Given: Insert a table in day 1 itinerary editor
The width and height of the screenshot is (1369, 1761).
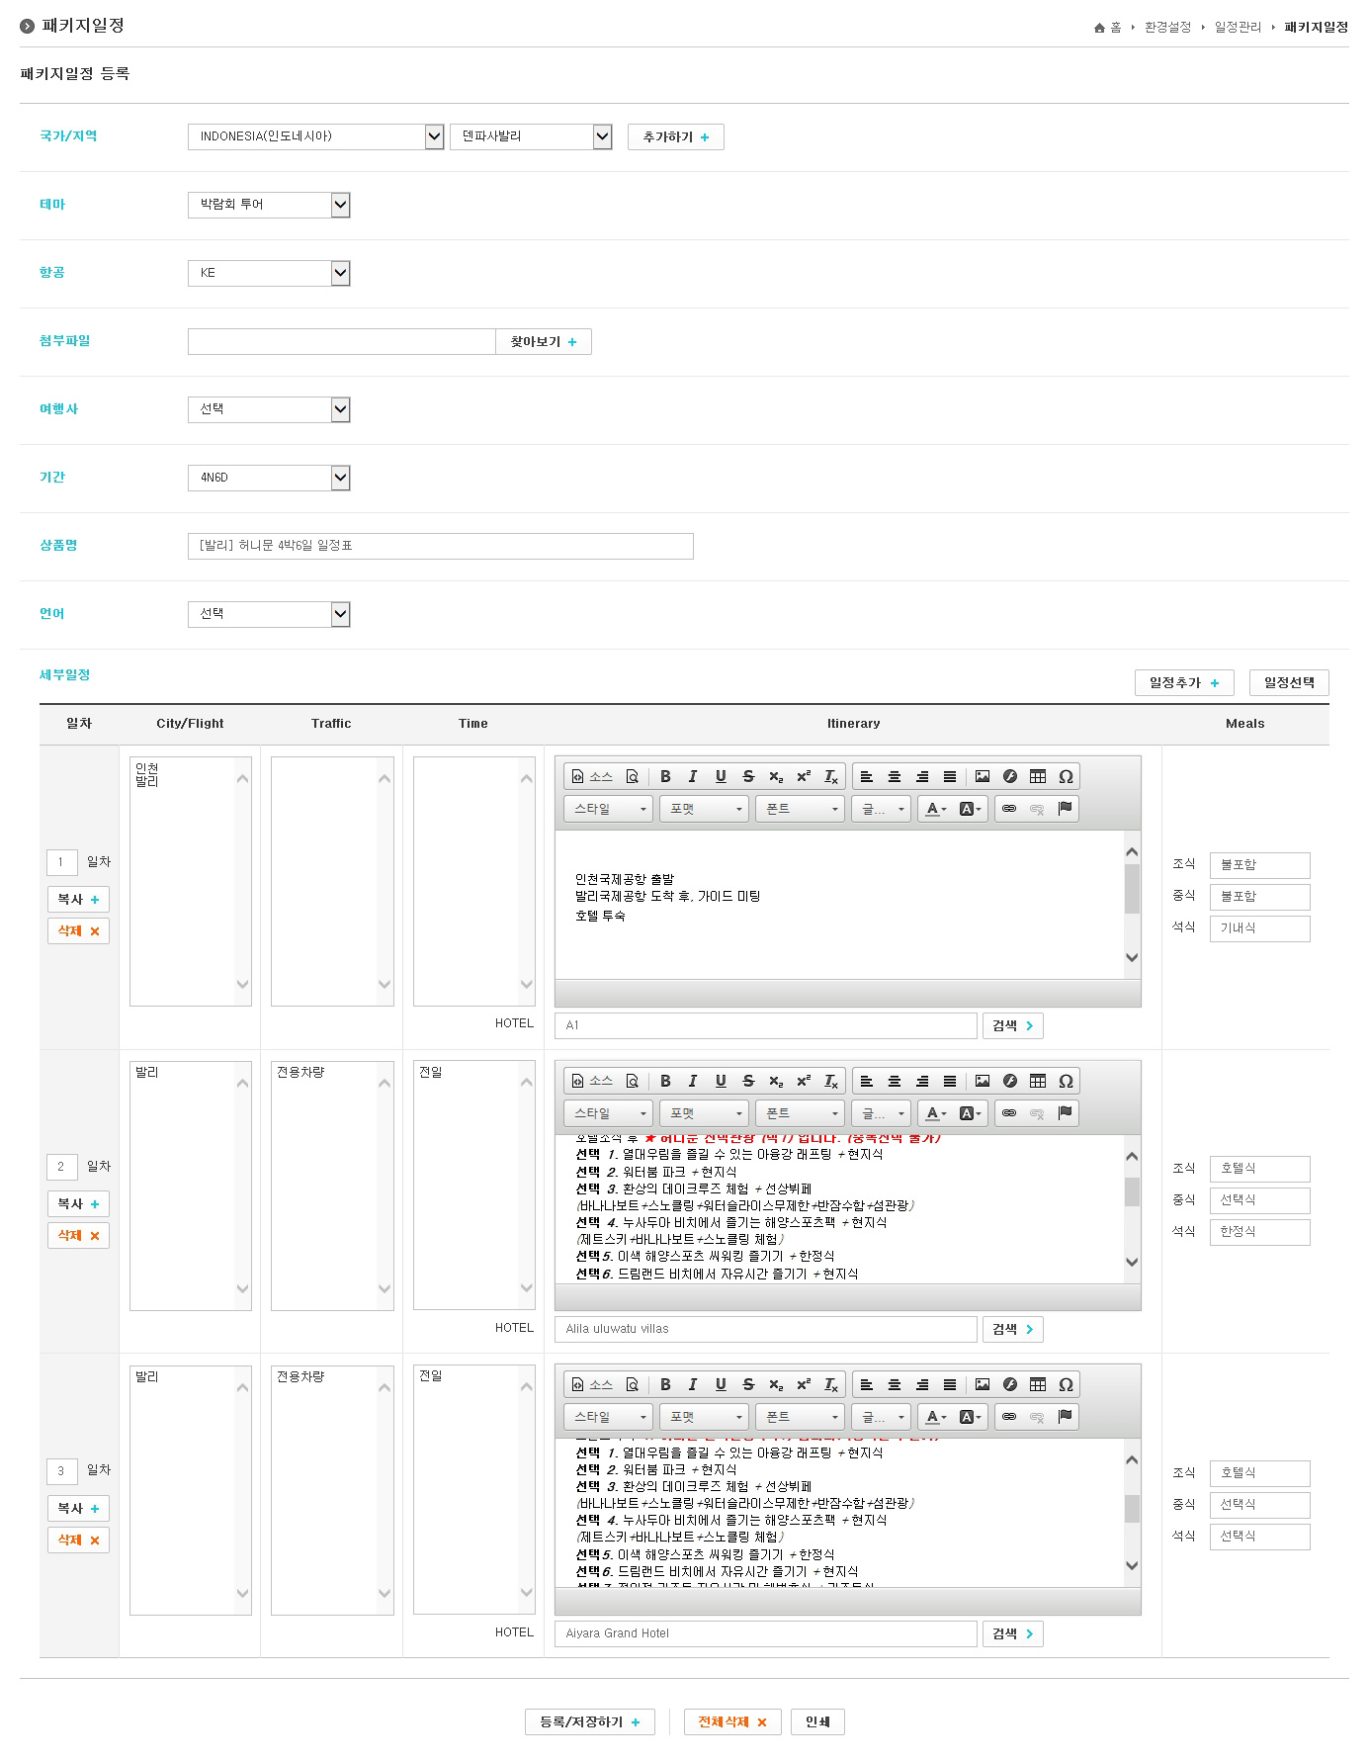Looking at the screenshot, I should point(1037,777).
